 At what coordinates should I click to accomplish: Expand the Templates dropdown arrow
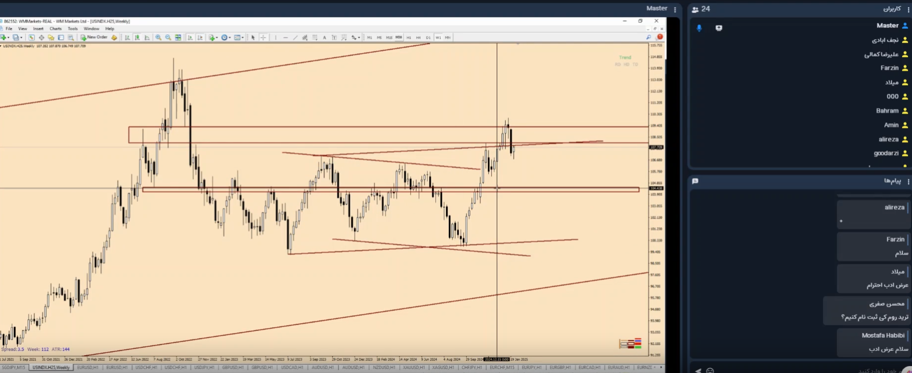coord(243,37)
